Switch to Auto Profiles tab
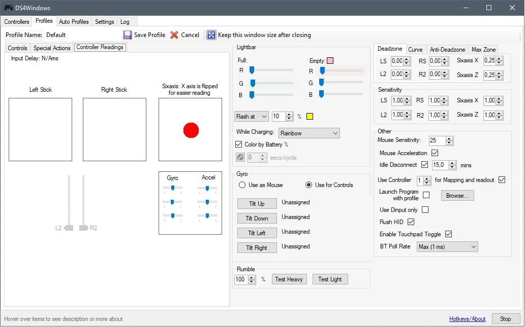This screenshot has width=525, height=327. click(x=74, y=22)
